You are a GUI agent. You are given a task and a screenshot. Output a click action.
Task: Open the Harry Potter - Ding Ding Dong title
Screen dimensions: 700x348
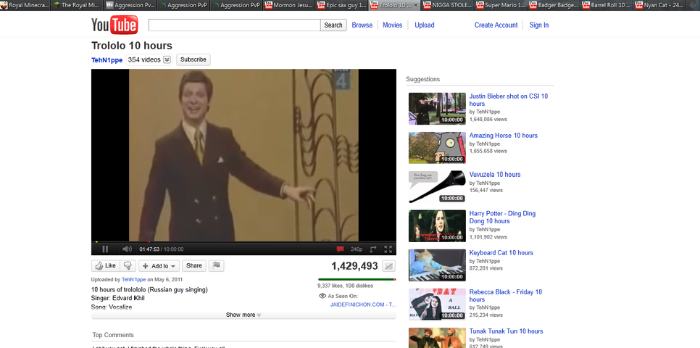pos(502,217)
